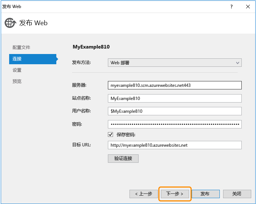Screen dimensions: 256x204
Task: Open the 设置 tab
Action: [17, 70]
